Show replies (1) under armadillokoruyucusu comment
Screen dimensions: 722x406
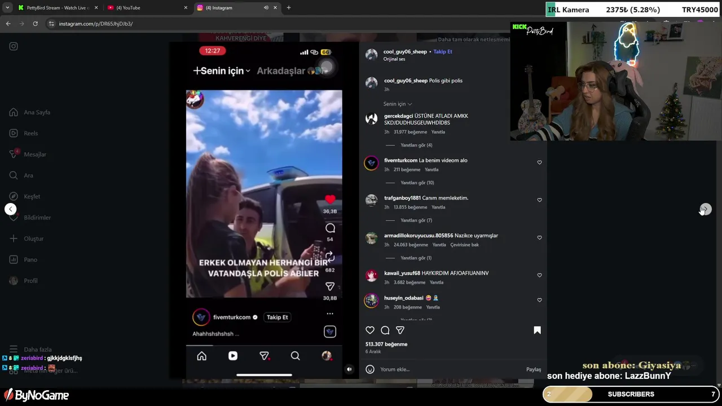[x=416, y=258]
